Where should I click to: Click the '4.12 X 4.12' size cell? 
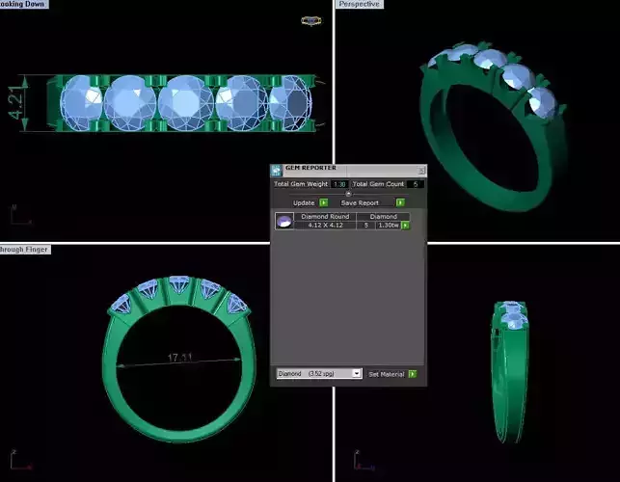tap(325, 225)
